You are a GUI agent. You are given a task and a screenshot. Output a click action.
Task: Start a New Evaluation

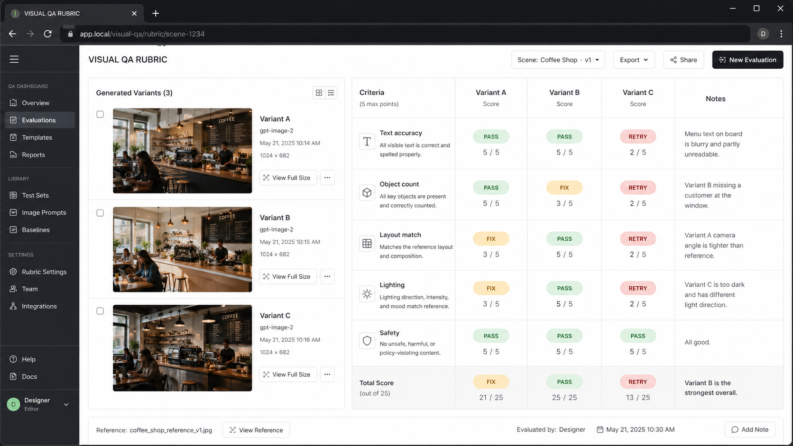click(x=747, y=60)
